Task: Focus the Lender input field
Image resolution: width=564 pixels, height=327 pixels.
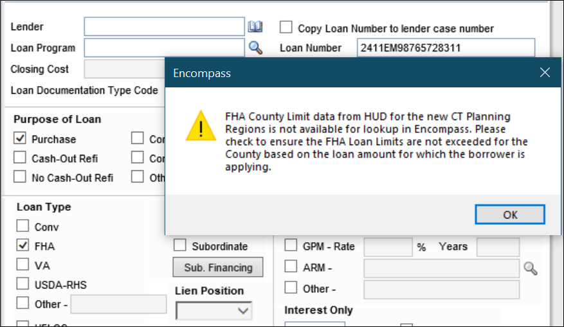Action: 165,26
